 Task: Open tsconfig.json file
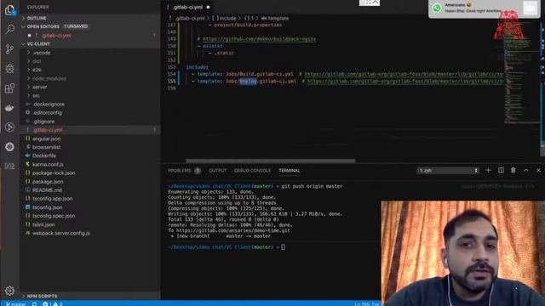click(48, 207)
